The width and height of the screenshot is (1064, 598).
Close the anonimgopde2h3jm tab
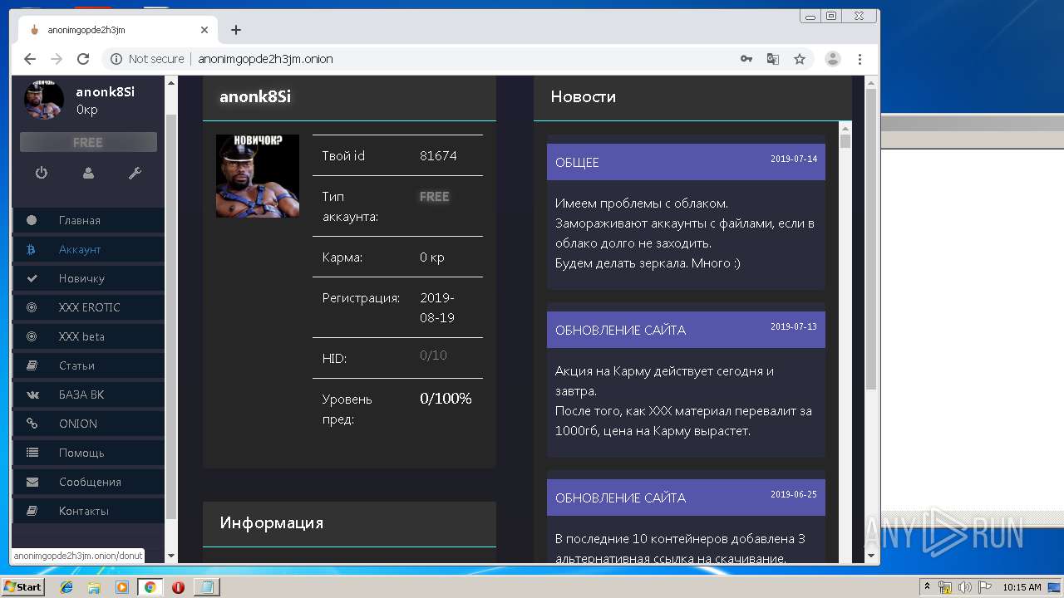204,30
